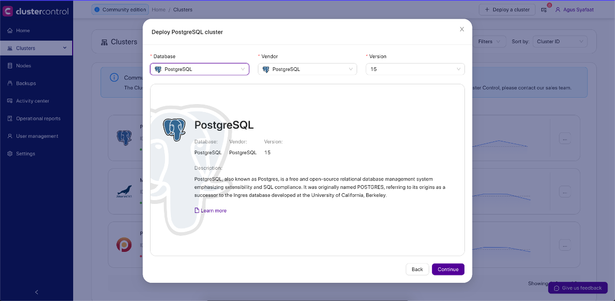
Task: Open User management page
Action: click(x=37, y=136)
